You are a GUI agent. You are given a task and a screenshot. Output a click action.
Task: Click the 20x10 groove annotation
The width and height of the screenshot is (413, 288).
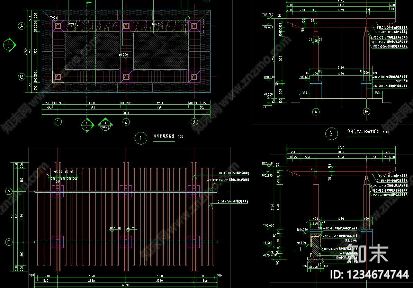coord(401,81)
